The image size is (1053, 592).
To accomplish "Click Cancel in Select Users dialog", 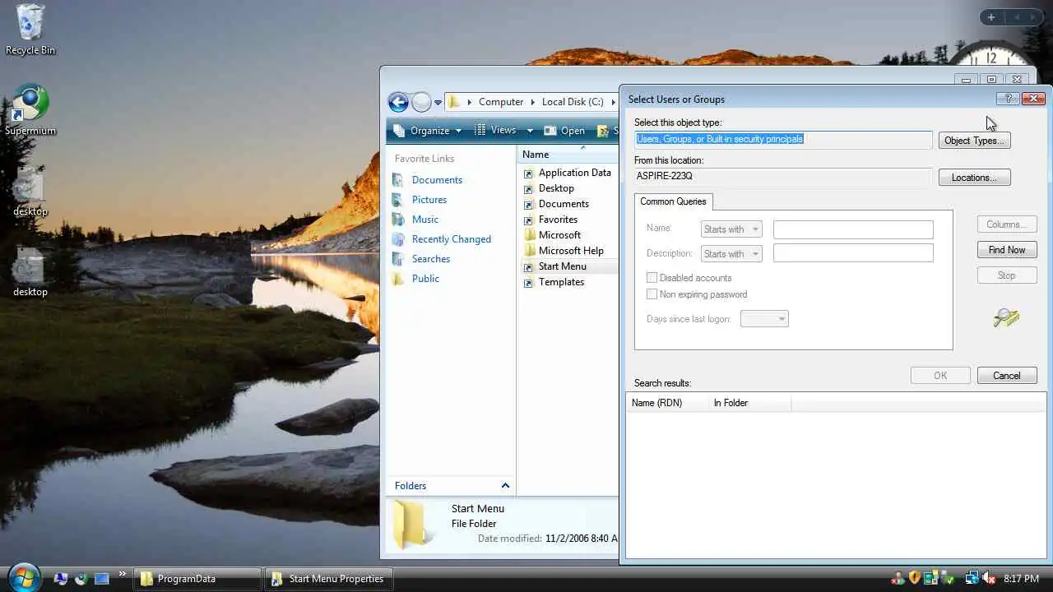I will click(1007, 376).
